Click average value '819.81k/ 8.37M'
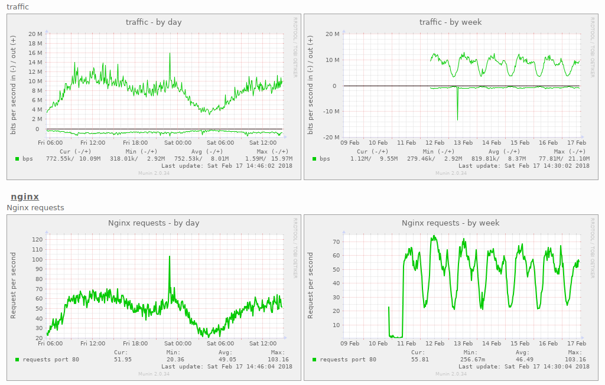 (499, 159)
